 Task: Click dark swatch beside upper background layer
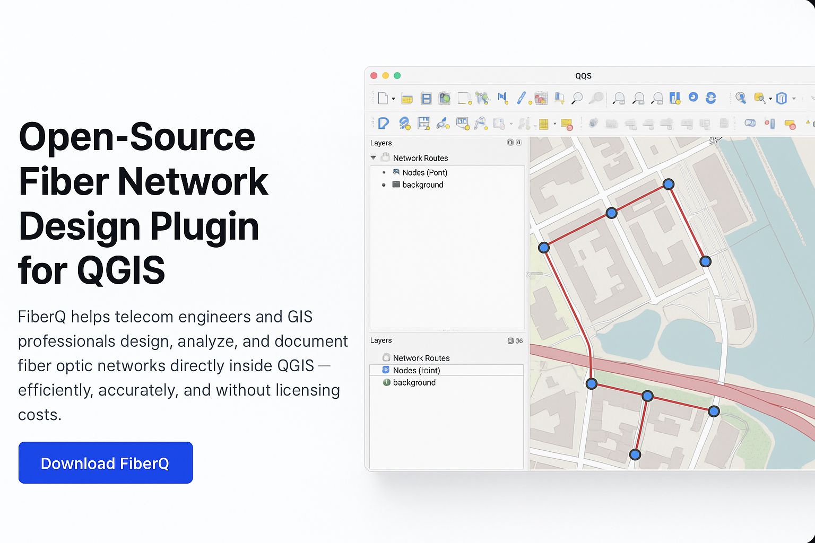tap(396, 185)
